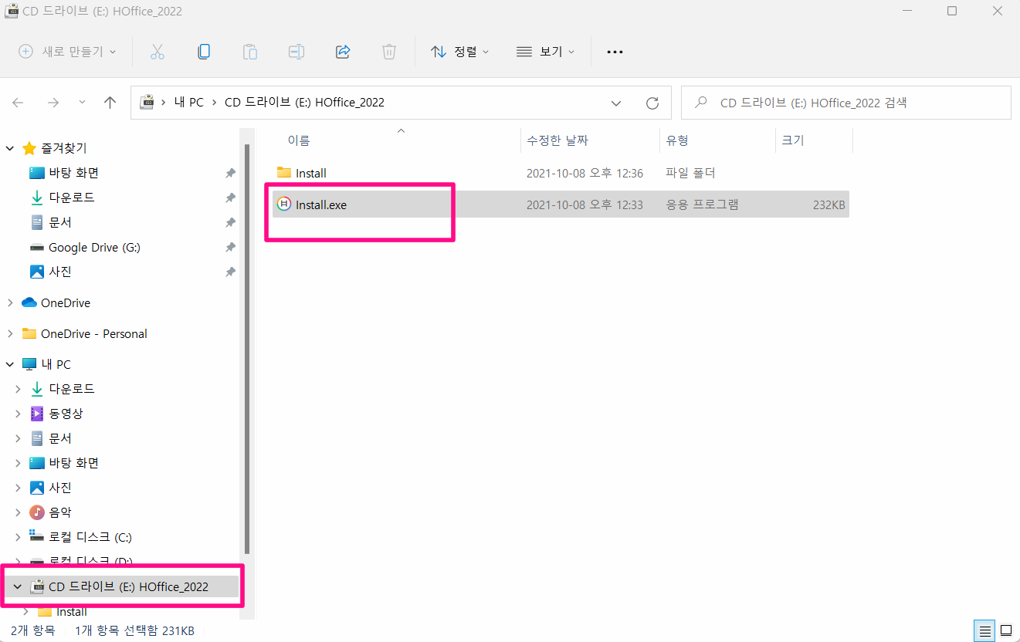The image size is (1020, 642).
Task: Open the 보기 view dropdown
Action: 545,52
